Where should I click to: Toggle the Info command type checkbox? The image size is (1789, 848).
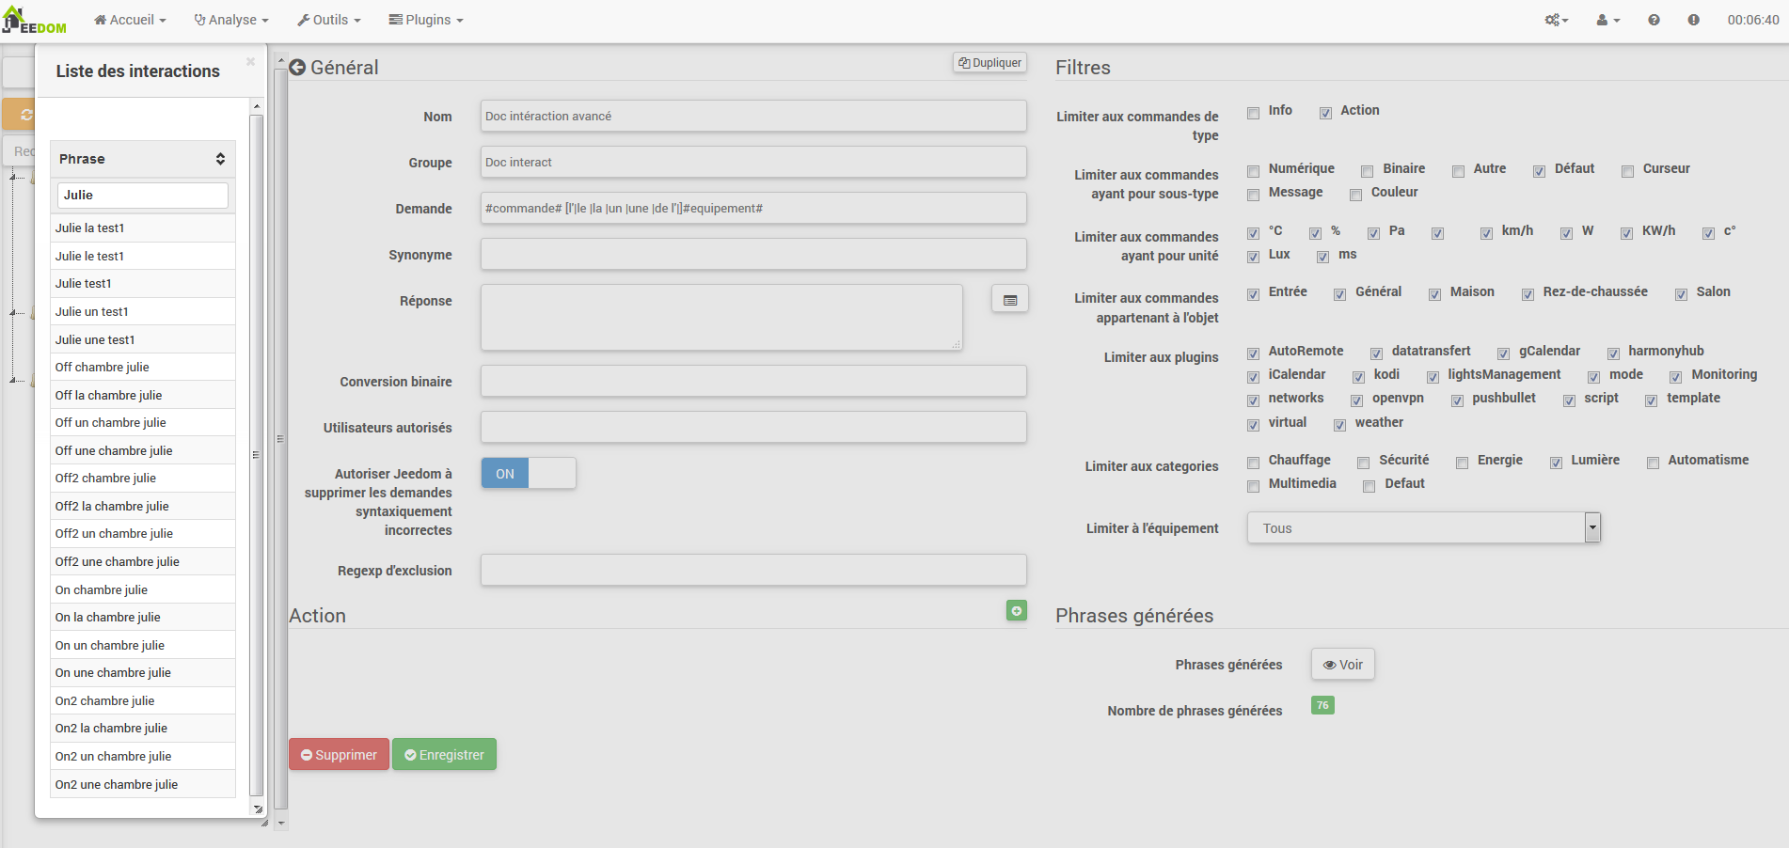(x=1253, y=113)
